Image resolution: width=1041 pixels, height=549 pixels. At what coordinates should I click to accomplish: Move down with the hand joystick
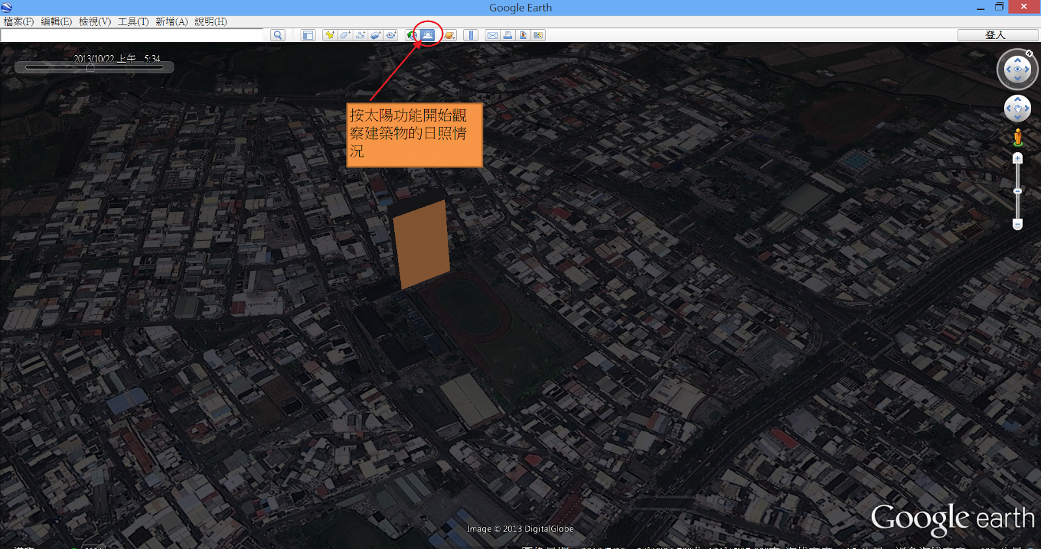click(1018, 118)
